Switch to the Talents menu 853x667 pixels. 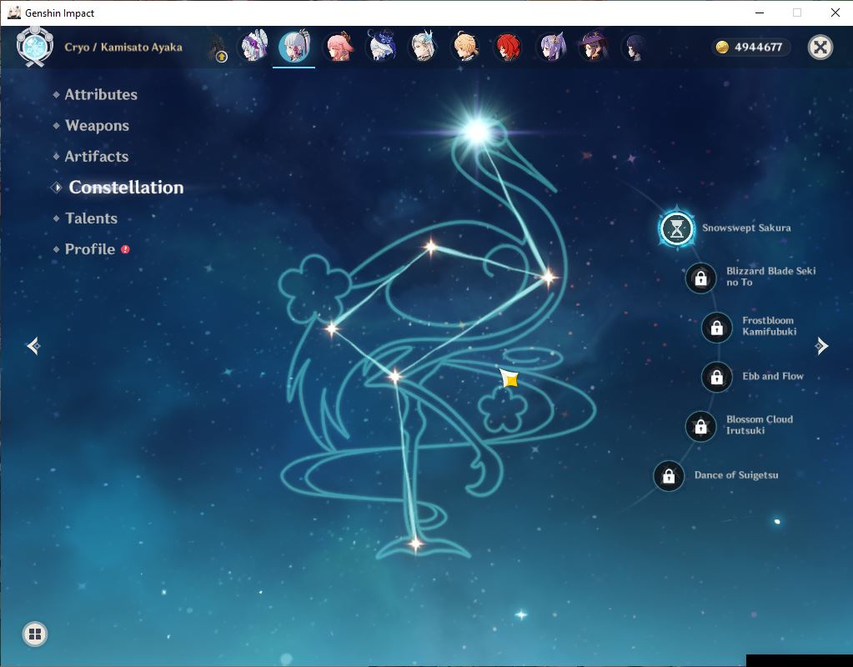pos(91,218)
